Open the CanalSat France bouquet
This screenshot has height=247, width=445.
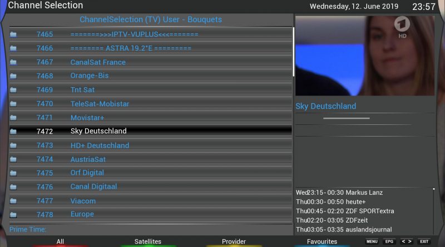click(150, 62)
